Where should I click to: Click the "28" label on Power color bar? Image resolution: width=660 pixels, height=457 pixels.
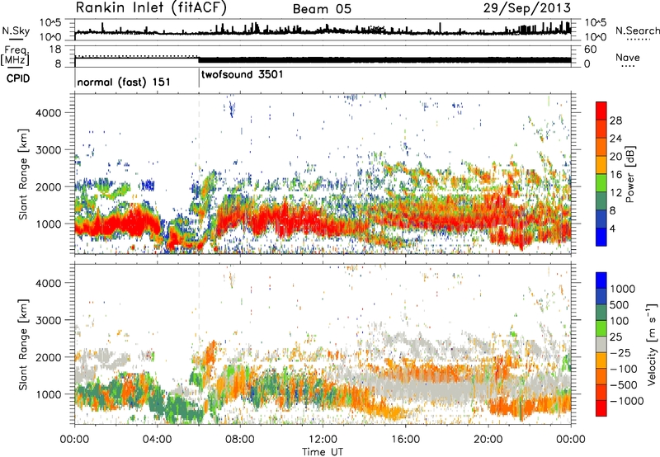(615, 120)
